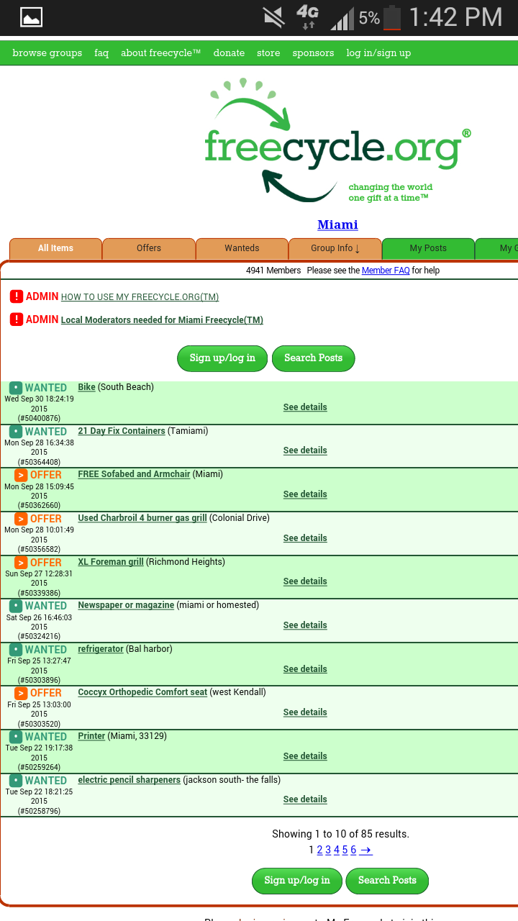Go to results page 3
This screenshot has width=518, height=921.
click(x=328, y=850)
